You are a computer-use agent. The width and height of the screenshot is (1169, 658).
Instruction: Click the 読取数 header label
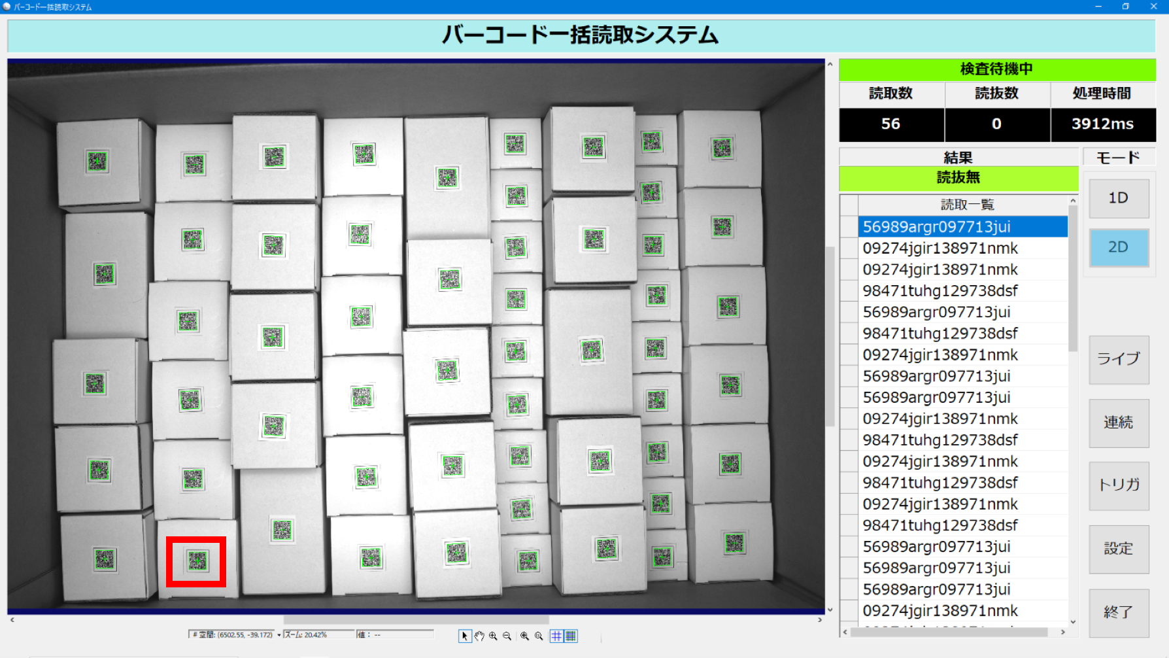[891, 94]
